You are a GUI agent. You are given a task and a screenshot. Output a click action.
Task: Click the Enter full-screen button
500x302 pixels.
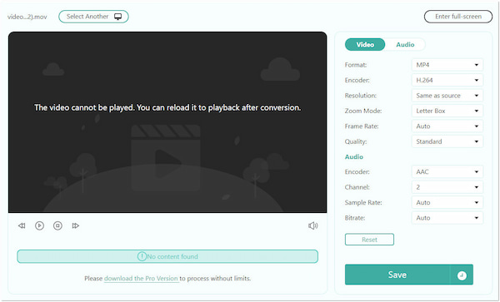(458, 17)
